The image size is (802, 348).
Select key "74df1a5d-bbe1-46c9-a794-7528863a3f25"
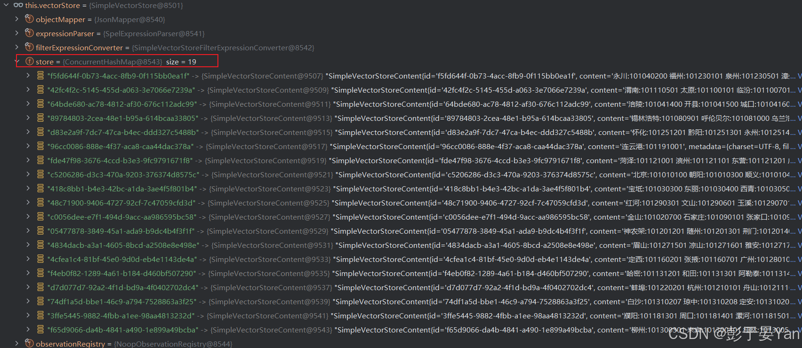(122, 301)
